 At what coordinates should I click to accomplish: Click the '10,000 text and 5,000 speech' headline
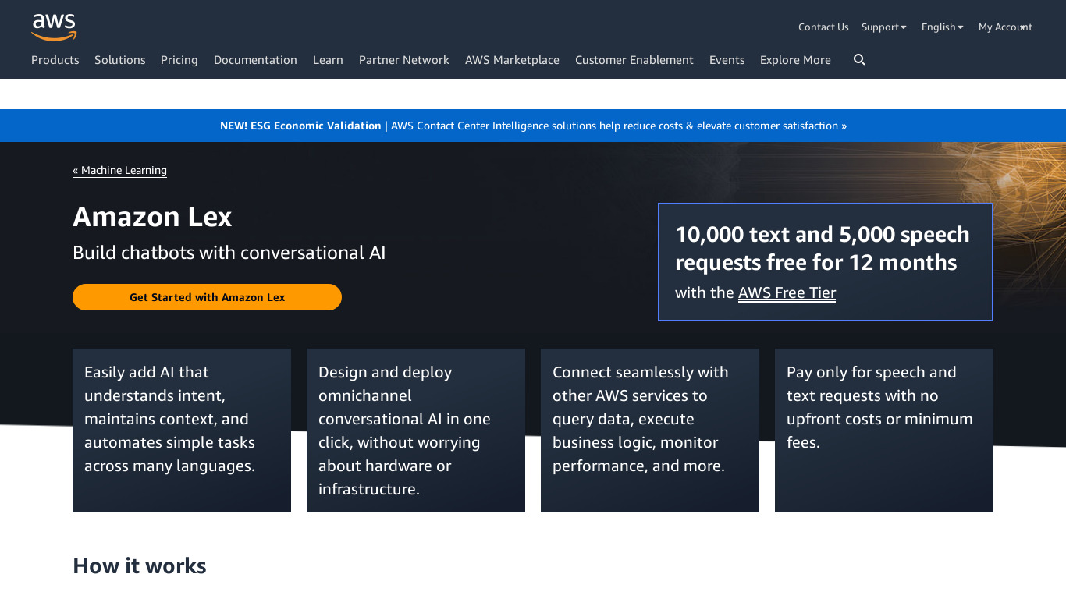coord(823,248)
